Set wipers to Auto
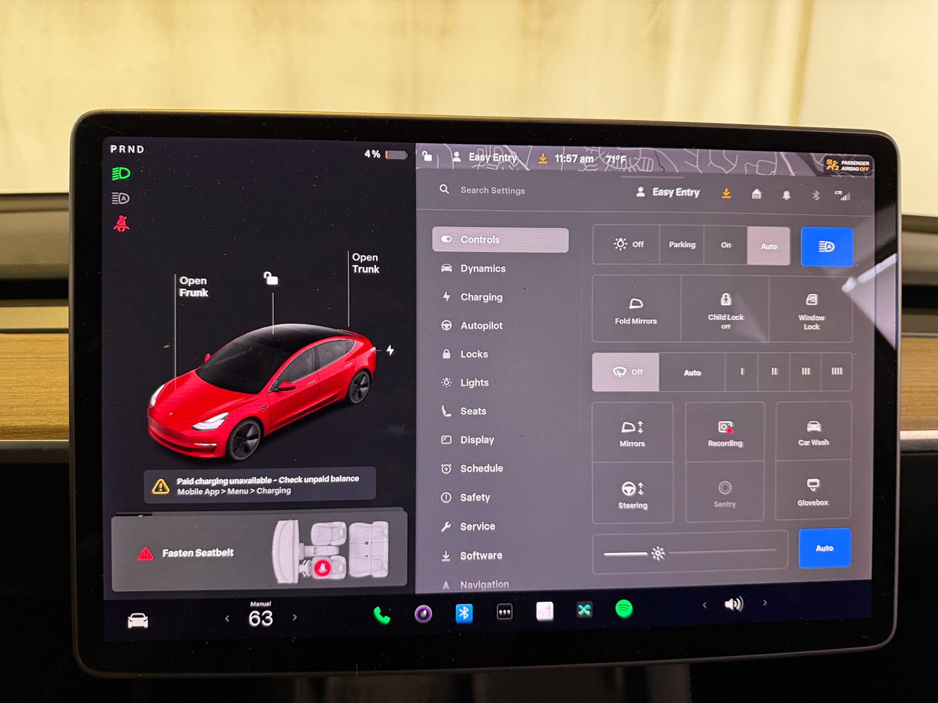The image size is (938, 703). pyautogui.click(x=692, y=372)
